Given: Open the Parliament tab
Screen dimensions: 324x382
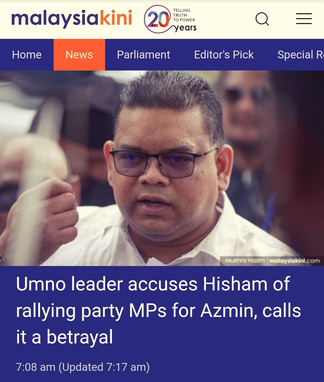Looking at the screenshot, I should 144,55.
